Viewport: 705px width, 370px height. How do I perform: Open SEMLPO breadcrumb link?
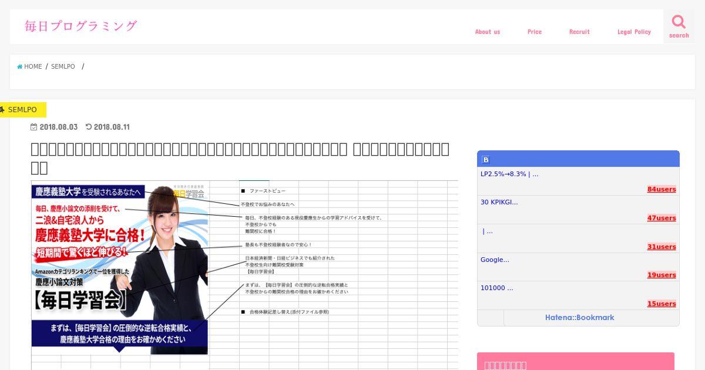63,67
